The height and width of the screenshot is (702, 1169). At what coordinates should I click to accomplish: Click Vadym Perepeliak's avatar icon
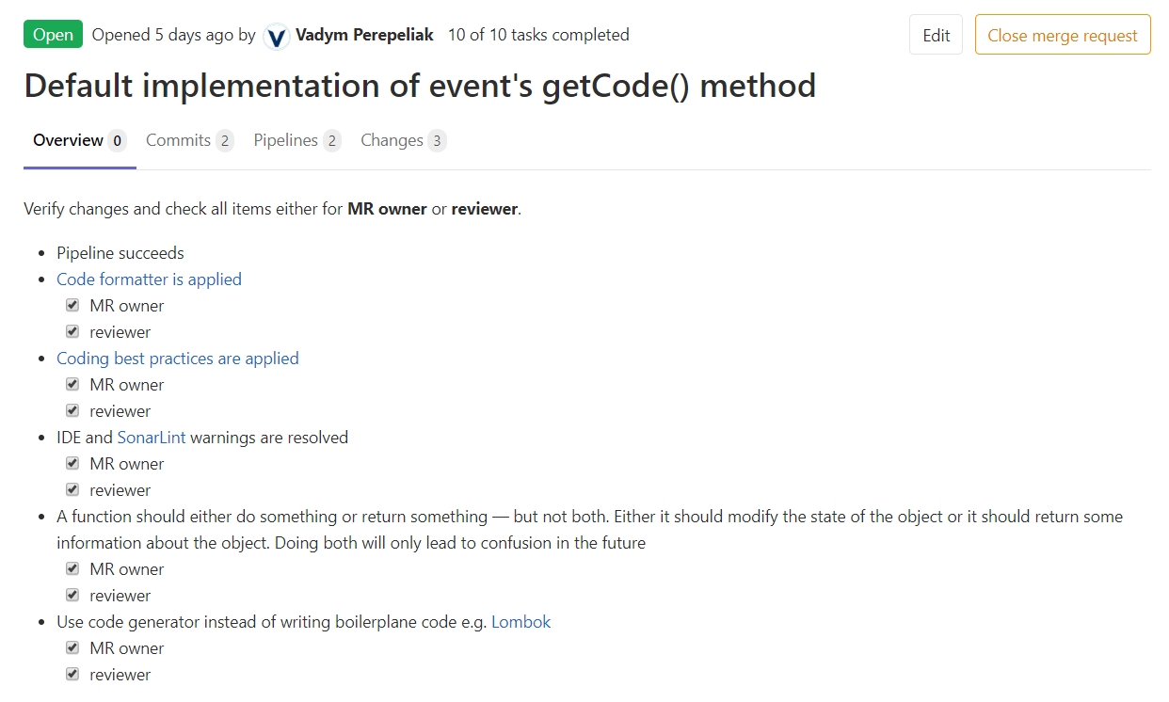(276, 35)
